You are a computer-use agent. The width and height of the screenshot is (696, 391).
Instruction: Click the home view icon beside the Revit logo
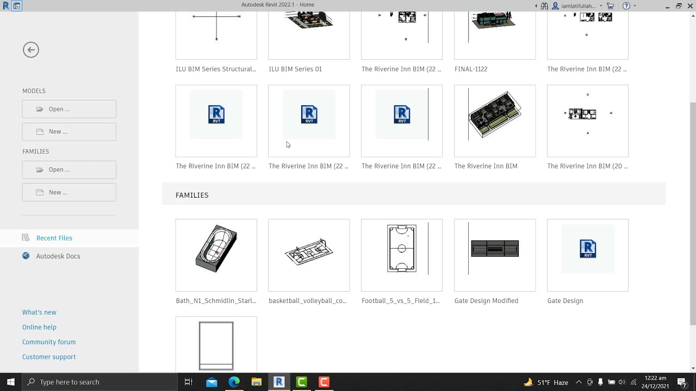point(17,6)
